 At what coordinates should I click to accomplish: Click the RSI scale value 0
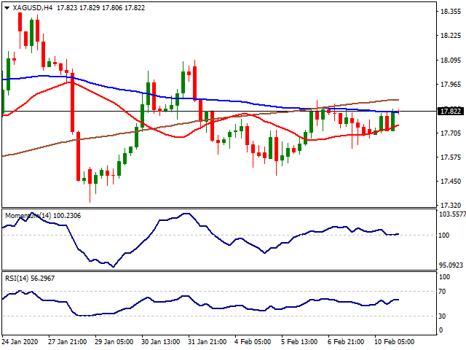pos(441,330)
